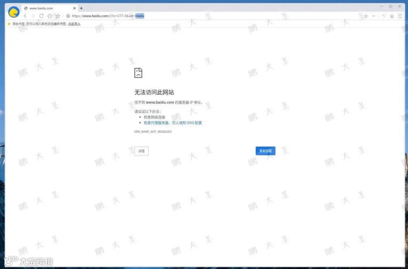Click the 添加书签 bookmark hint text

click(x=19, y=24)
